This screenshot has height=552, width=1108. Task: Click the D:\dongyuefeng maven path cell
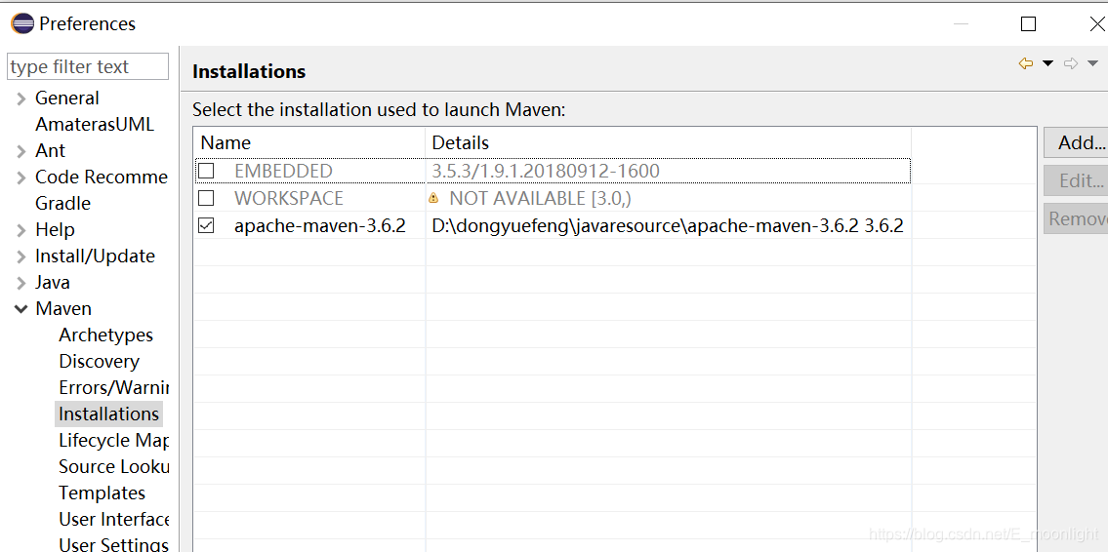click(668, 226)
